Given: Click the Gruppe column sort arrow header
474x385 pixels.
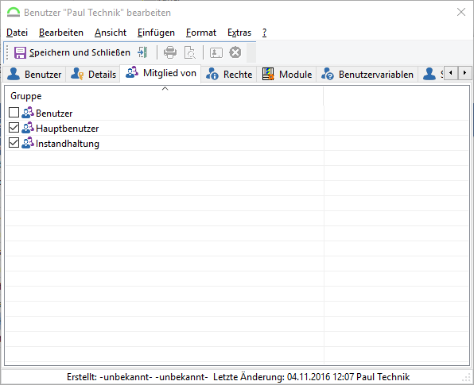Looking at the screenshot, I should 165,95.
